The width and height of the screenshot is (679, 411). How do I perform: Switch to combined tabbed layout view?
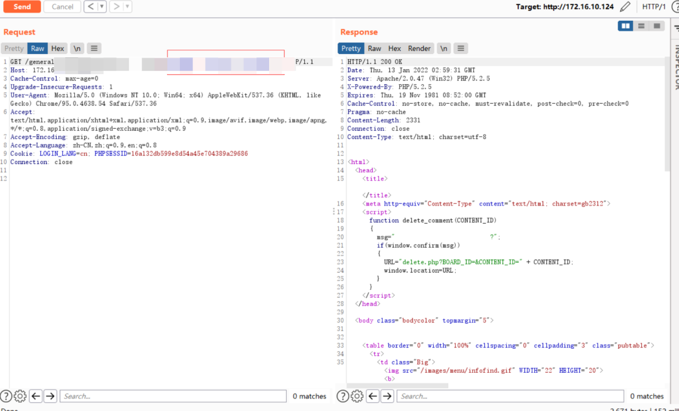pos(657,26)
